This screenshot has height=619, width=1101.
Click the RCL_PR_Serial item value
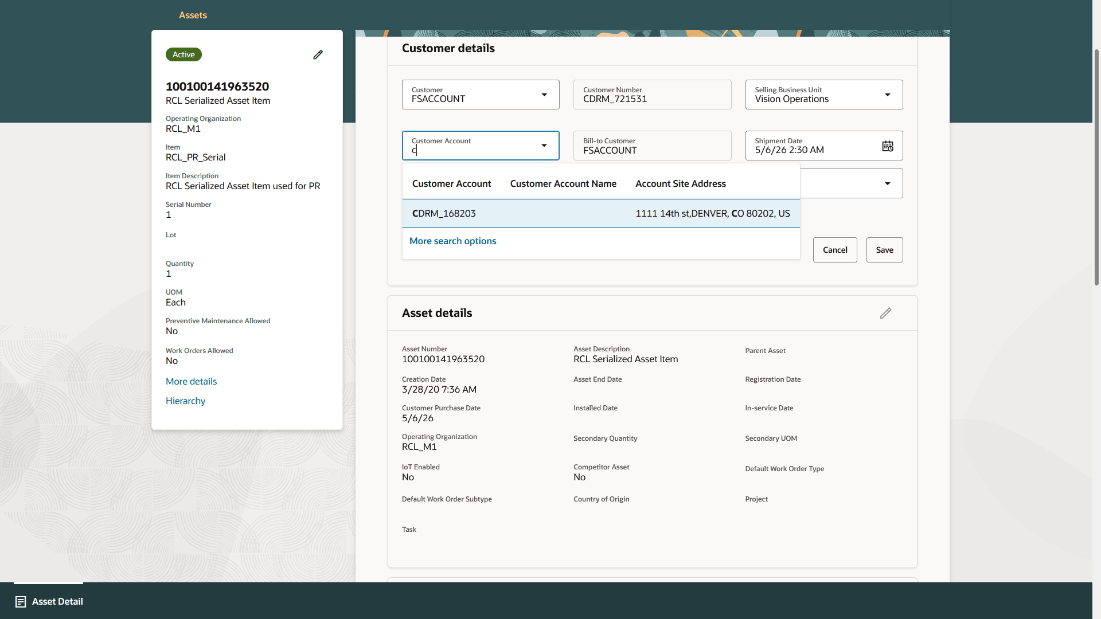click(x=196, y=157)
